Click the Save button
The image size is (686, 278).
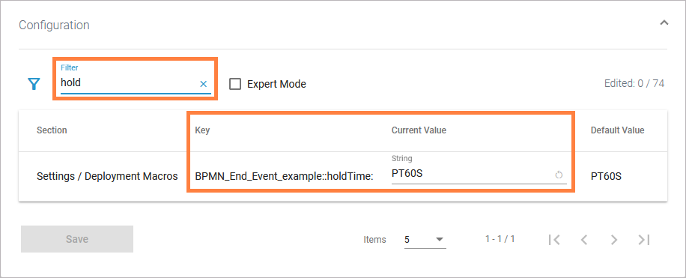tap(77, 239)
